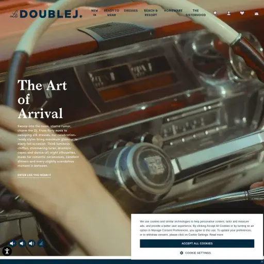
Task: Follow the Enter Like You Mean It link
Action: [x=34, y=175]
